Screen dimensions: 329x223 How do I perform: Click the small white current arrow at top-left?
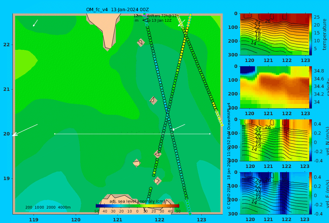point(35,23)
